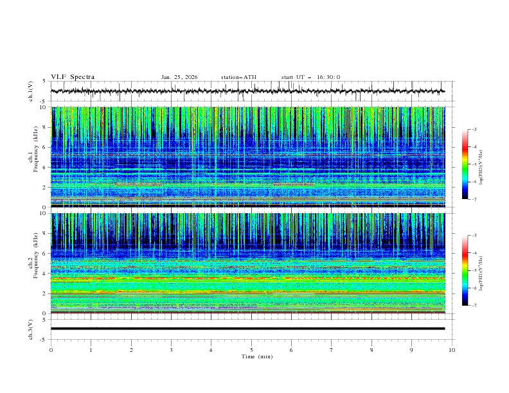Image resolution: width=509 pixels, height=393 pixels.
Task: Click the upper colorbar's log(PSD) label
Action: (x=481, y=168)
